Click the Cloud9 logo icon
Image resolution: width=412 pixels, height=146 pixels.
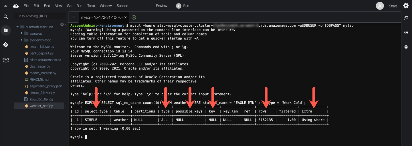click(16, 6)
